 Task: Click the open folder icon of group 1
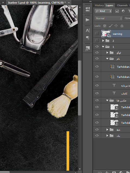point(107,47)
